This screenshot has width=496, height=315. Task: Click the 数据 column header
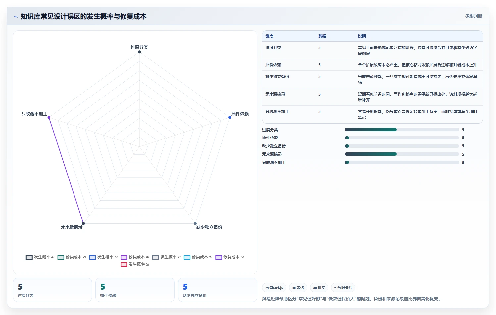coord(322,36)
